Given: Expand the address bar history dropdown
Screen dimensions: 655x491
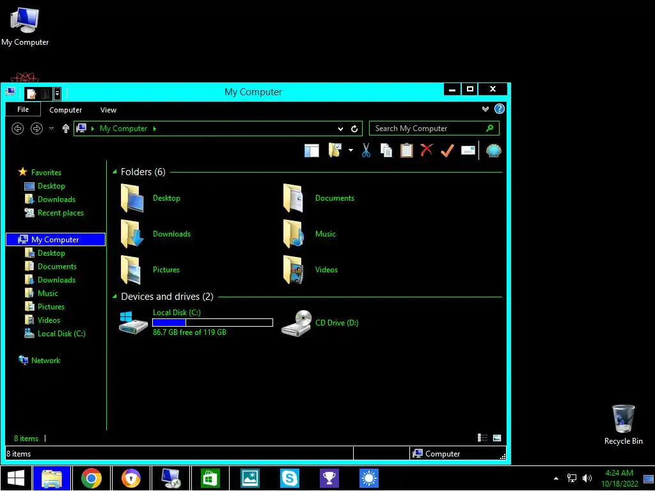Looking at the screenshot, I should pos(340,129).
